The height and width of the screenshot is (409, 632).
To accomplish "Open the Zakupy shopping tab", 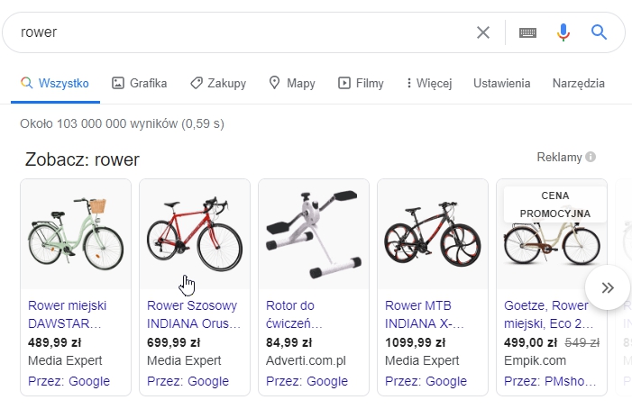I will coord(218,84).
